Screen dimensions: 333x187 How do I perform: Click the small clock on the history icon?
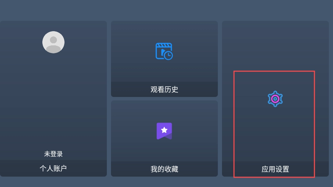[169, 55]
